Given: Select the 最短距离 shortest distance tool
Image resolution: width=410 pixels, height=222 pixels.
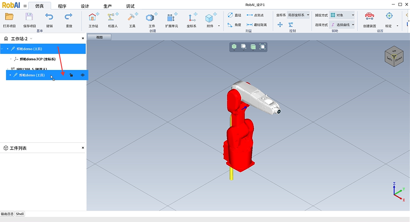Looking at the screenshot, I should (x=257, y=25).
